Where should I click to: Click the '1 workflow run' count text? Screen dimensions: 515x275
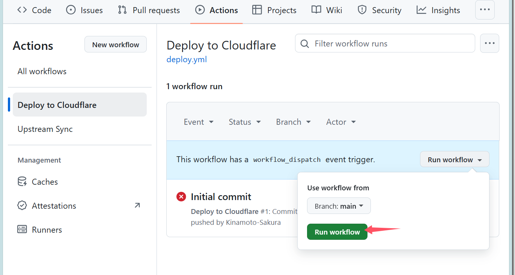194,87
